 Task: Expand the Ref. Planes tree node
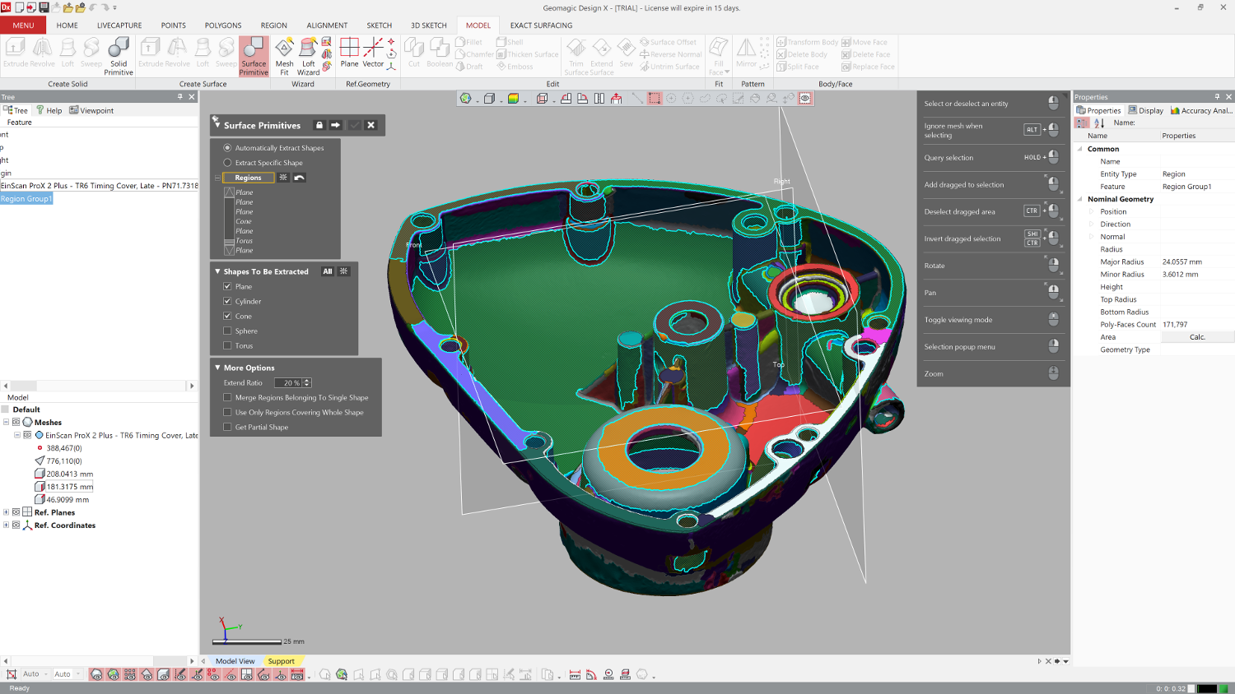coord(6,512)
